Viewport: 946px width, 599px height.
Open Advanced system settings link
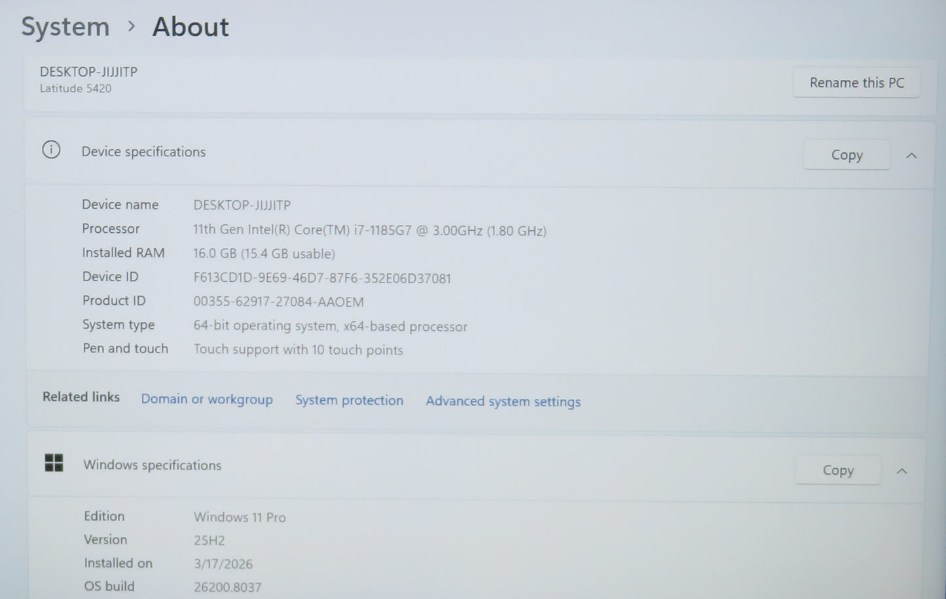503,402
